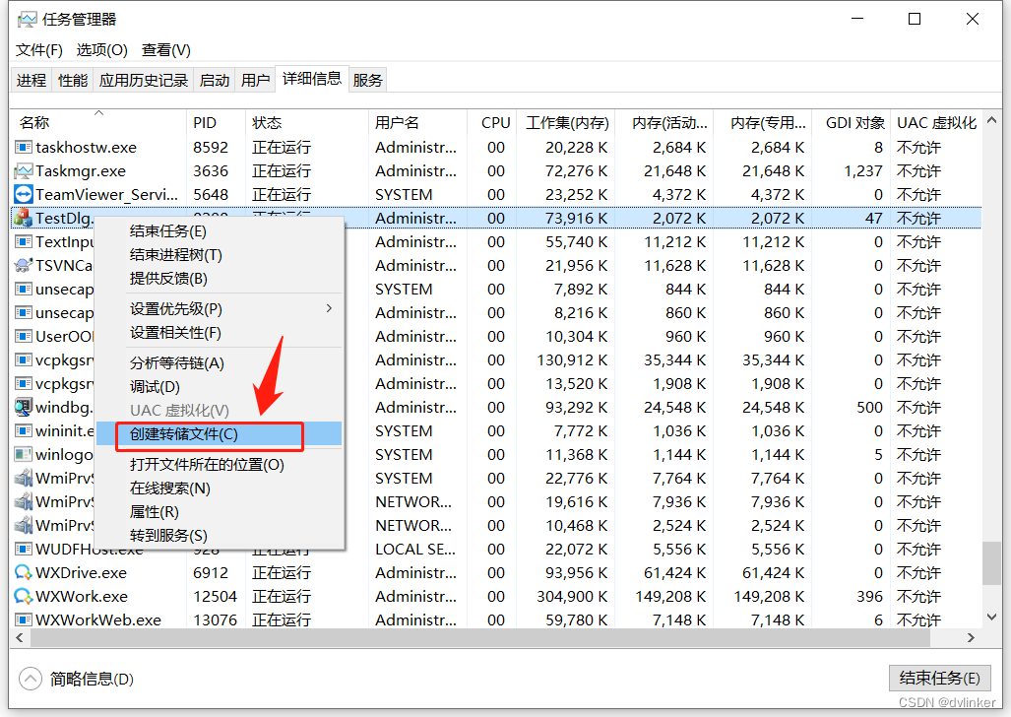Viewport: 1011px width, 717px height.
Task: Select the WXDrive.exe row name
Action: [82, 572]
